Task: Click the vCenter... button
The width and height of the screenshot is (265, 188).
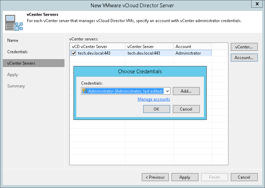Action: tap(244, 47)
